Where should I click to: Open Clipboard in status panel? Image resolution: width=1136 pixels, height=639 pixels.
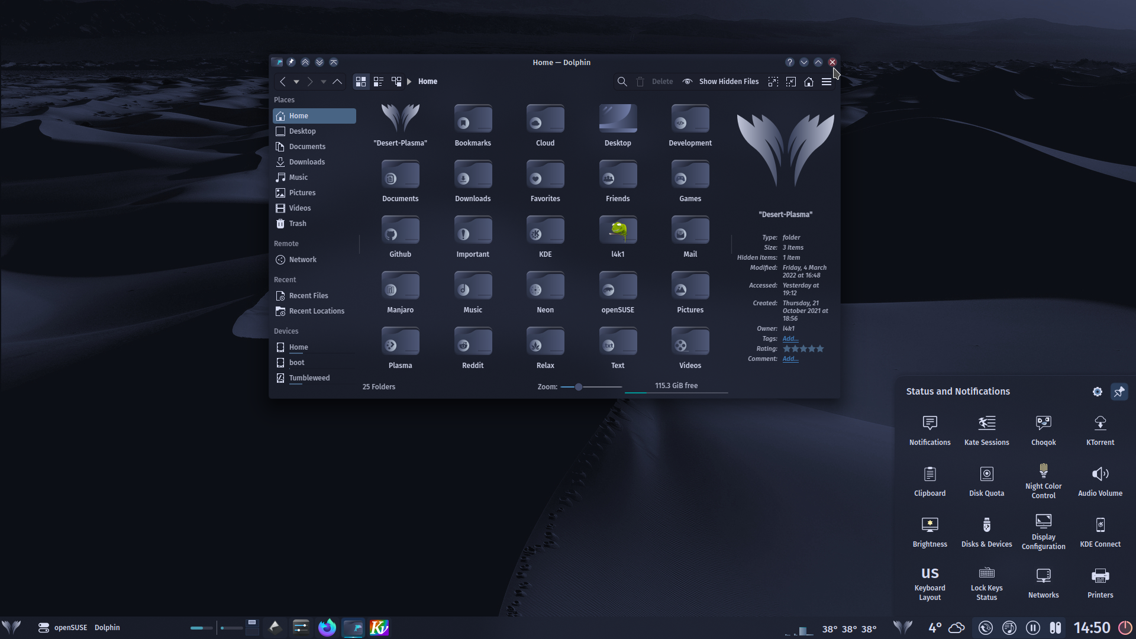click(930, 481)
